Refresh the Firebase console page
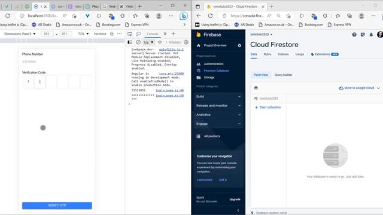This screenshot has width=383, height=215. coord(210,16)
